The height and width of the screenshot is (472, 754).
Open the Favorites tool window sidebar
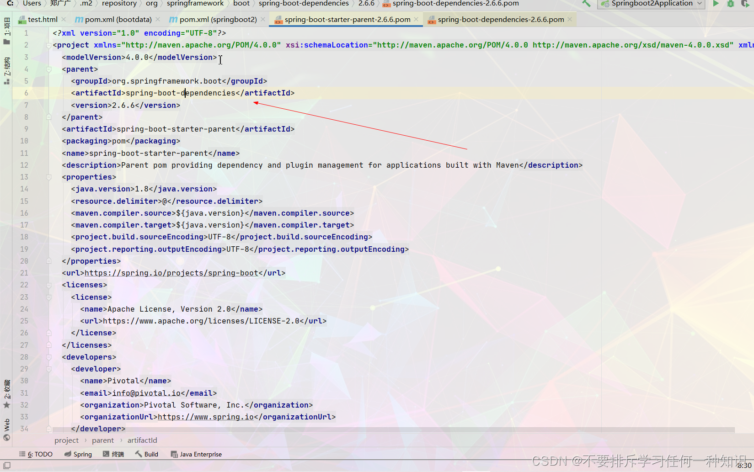pyautogui.click(x=6, y=394)
